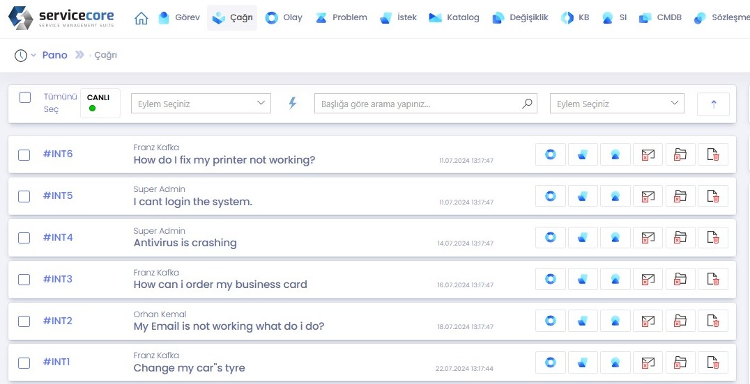Check the box for ticket #INT6
750x384 pixels.
pyautogui.click(x=24, y=154)
